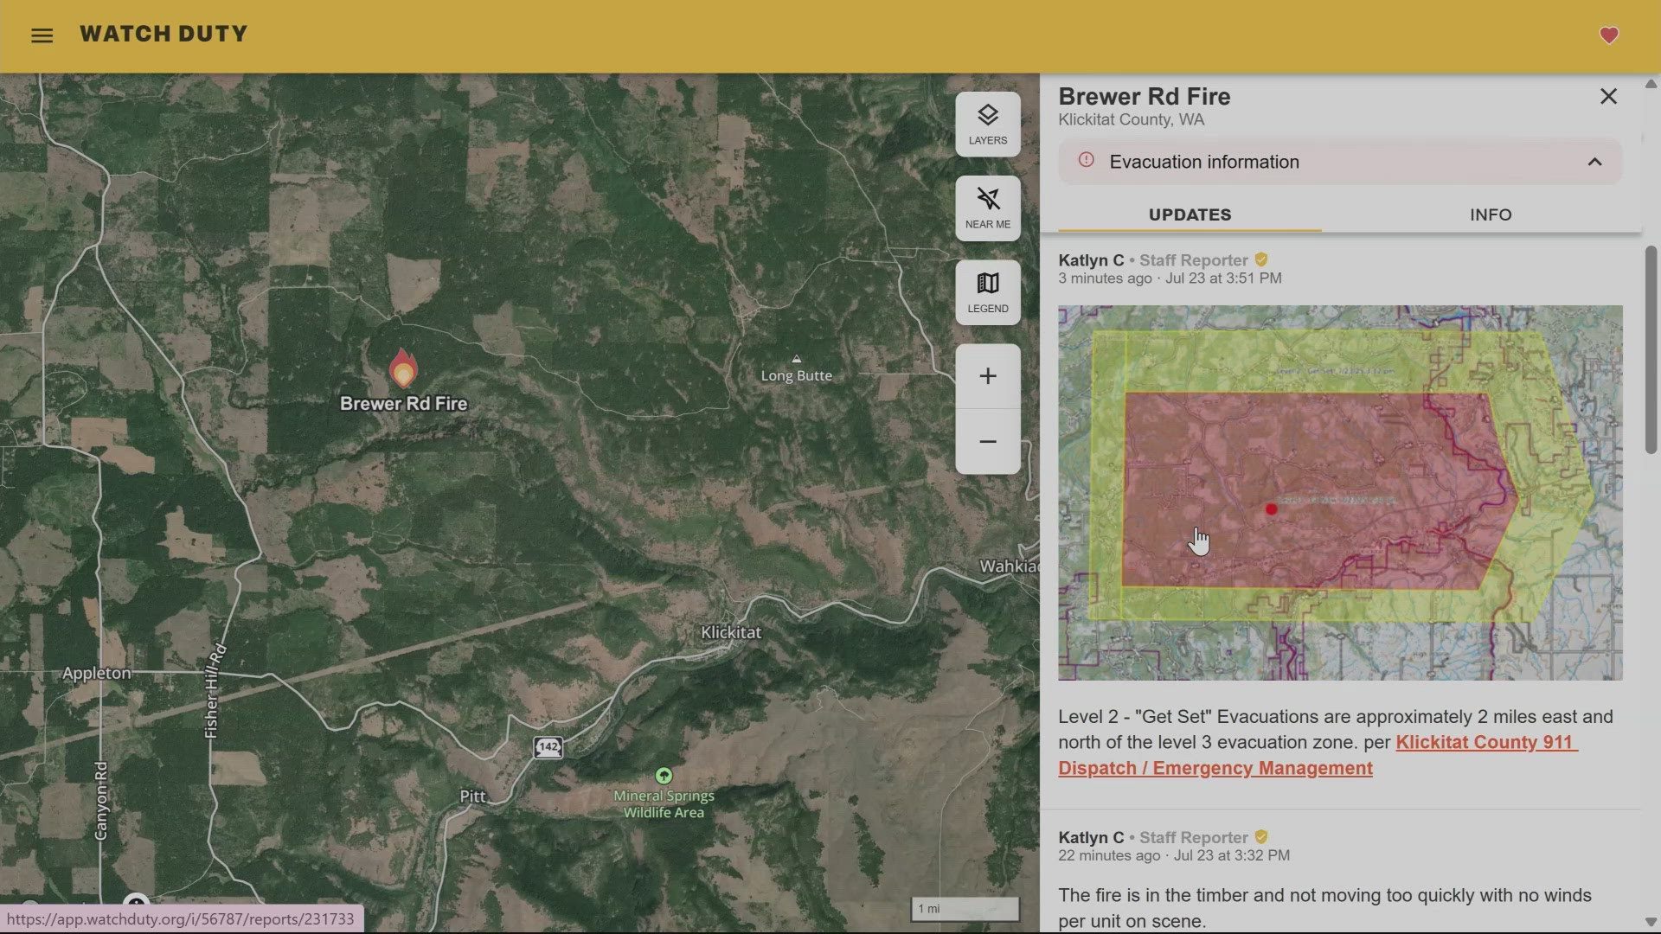Screen dimensions: 1661x934
Task: Click the Katlyn C reporter name
Action: click(1090, 259)
